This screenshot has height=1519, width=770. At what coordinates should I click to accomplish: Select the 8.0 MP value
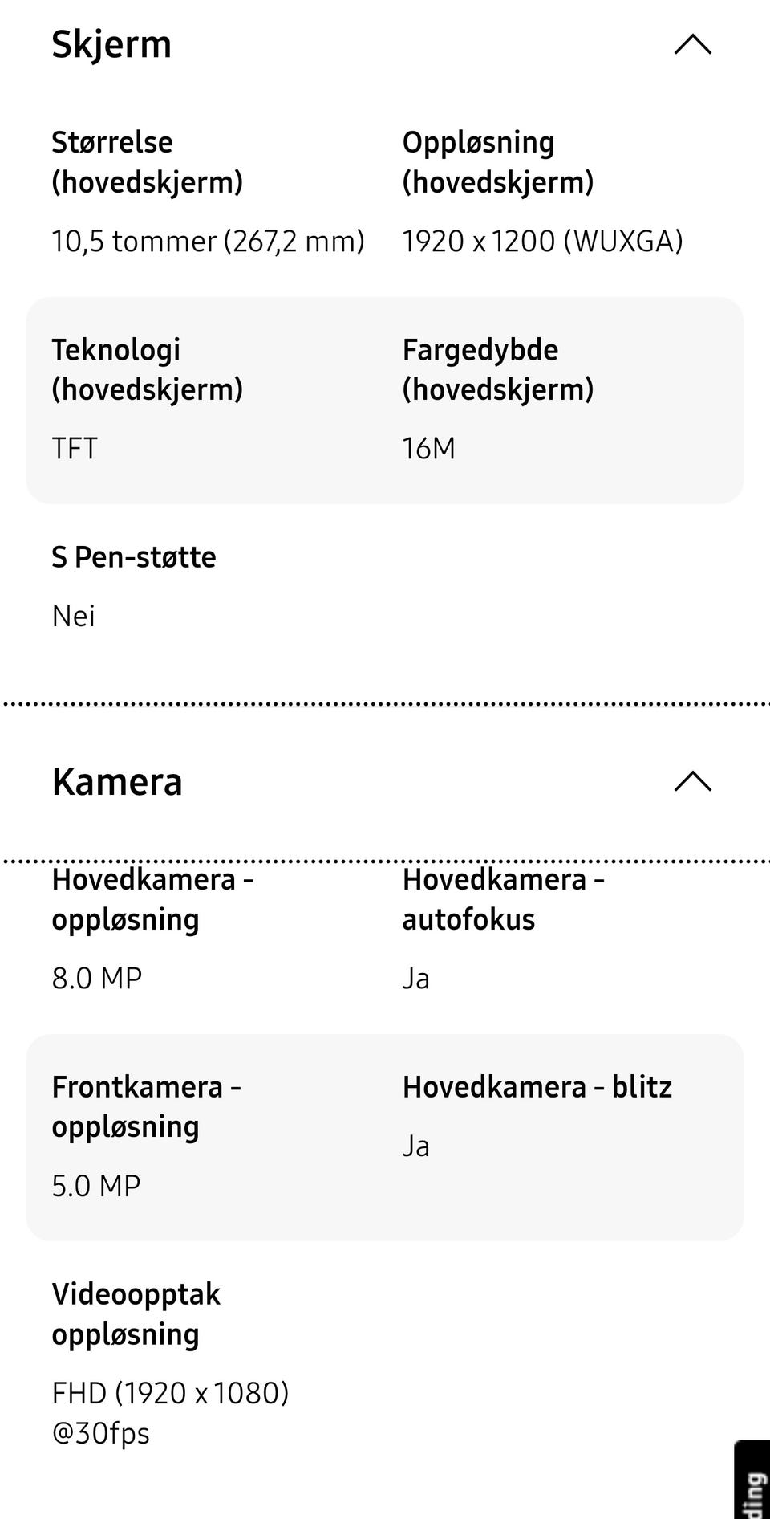96,979
